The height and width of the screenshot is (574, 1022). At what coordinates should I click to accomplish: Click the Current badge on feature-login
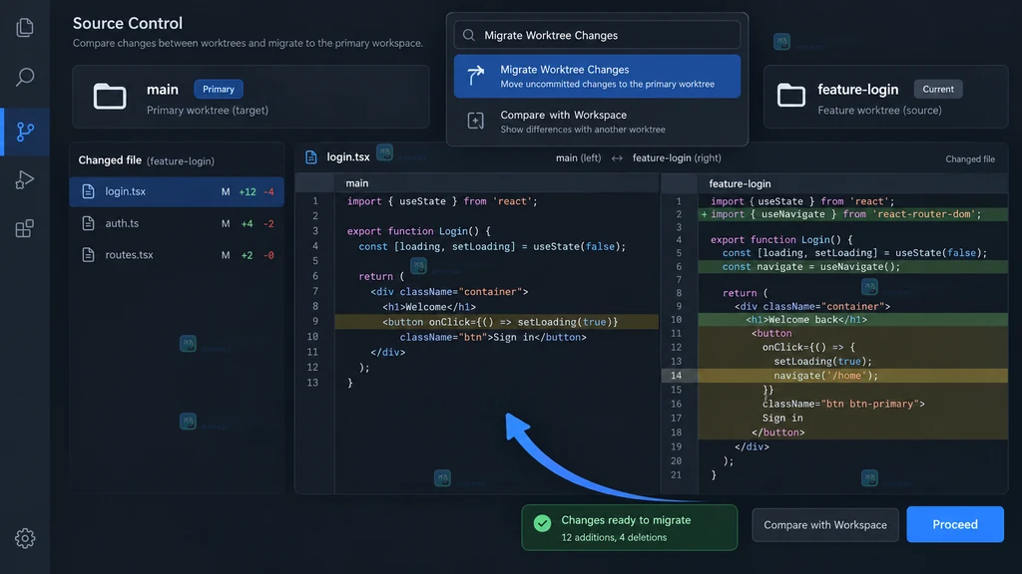pyautogui.click(x=938, y=89)
